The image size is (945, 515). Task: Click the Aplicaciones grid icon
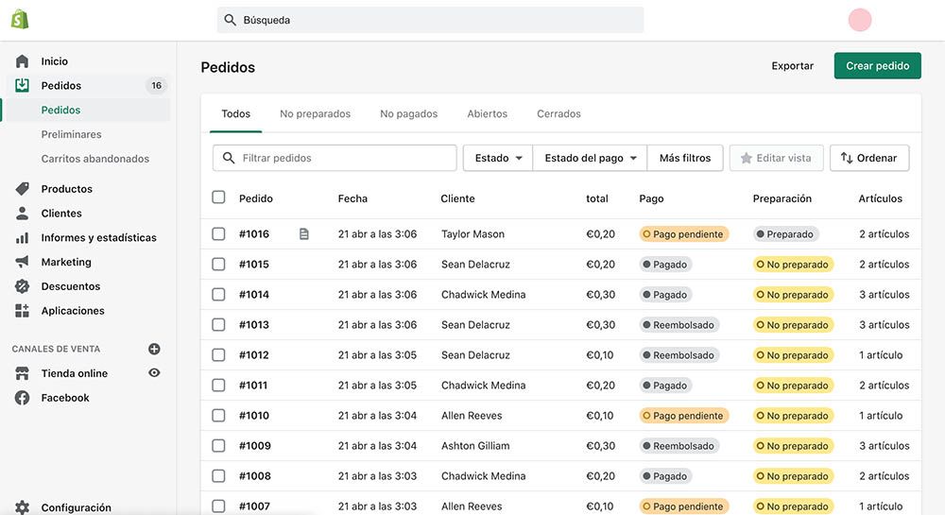[x=23, y=310]
